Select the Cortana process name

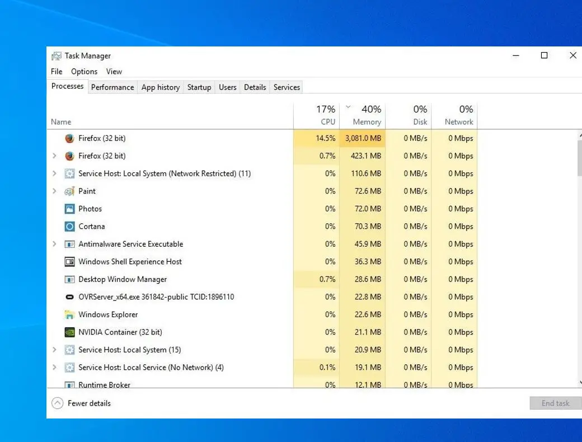click(92, 227)
